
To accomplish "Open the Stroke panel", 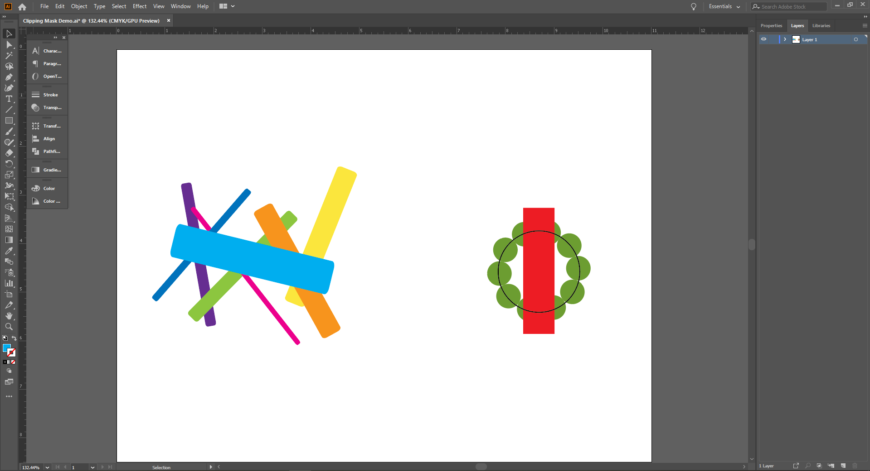I will pos(47,95).
